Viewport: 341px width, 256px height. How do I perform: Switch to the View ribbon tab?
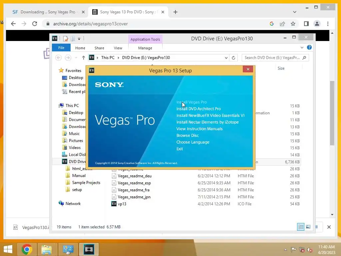pyautogui.click(x=118, y=48)
